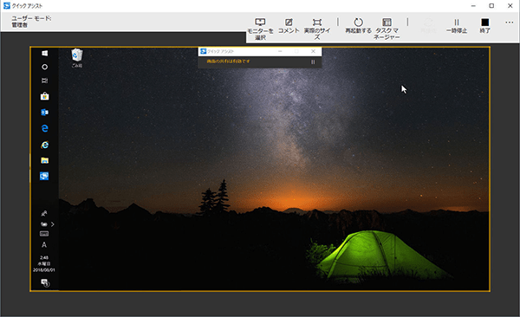Open the People icon in remote tray
The image size is (520, 317).
click(x=44, y=213)
